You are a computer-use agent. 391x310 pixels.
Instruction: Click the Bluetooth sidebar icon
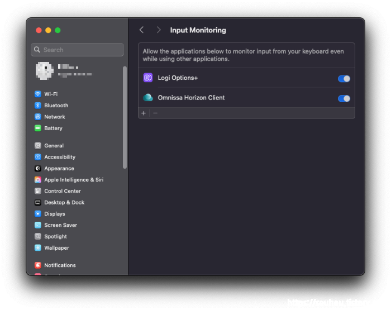[x=37, y=106]
